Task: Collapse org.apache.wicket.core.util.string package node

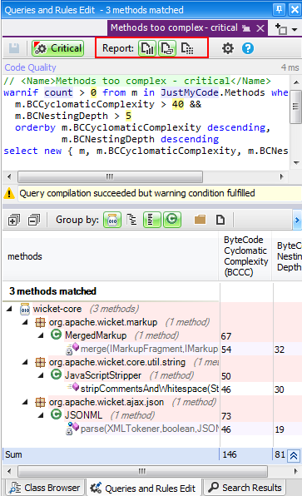Action: click(x=25, y=362)
